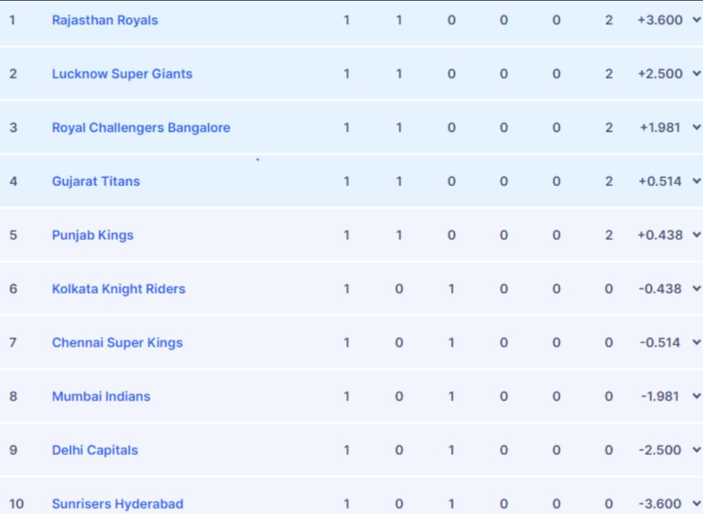Screen dimensions: 703x514
Task: Expand the Punjab Kings row chevron
Action: 697,235
